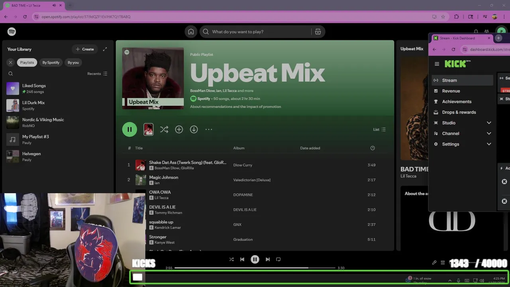Sort tracks by duration clock icon
Viewport: 510px width, 287px height.
click(373, 148)
